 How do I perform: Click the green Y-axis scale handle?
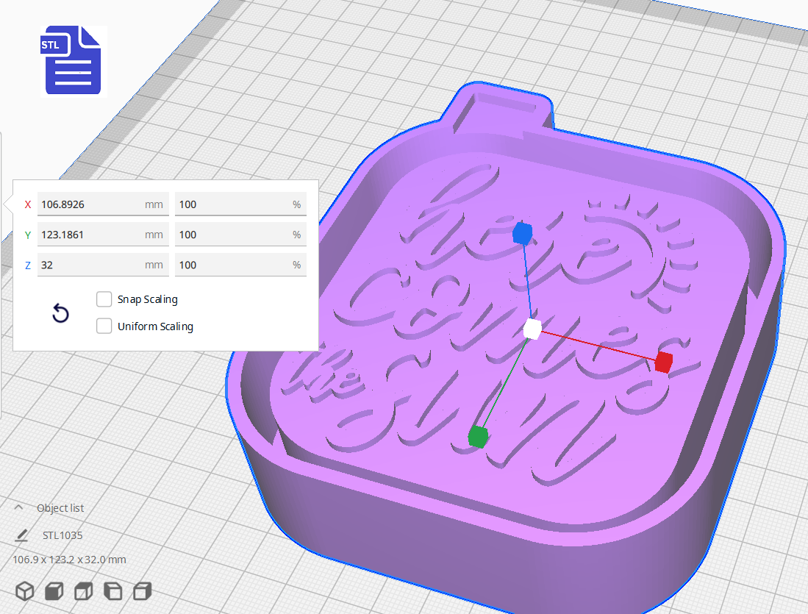point(477,437)
